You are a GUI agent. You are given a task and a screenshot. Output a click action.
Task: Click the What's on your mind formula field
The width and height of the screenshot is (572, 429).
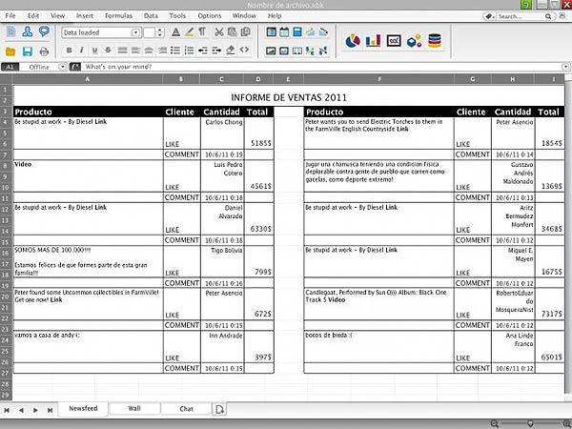point(321,67)
